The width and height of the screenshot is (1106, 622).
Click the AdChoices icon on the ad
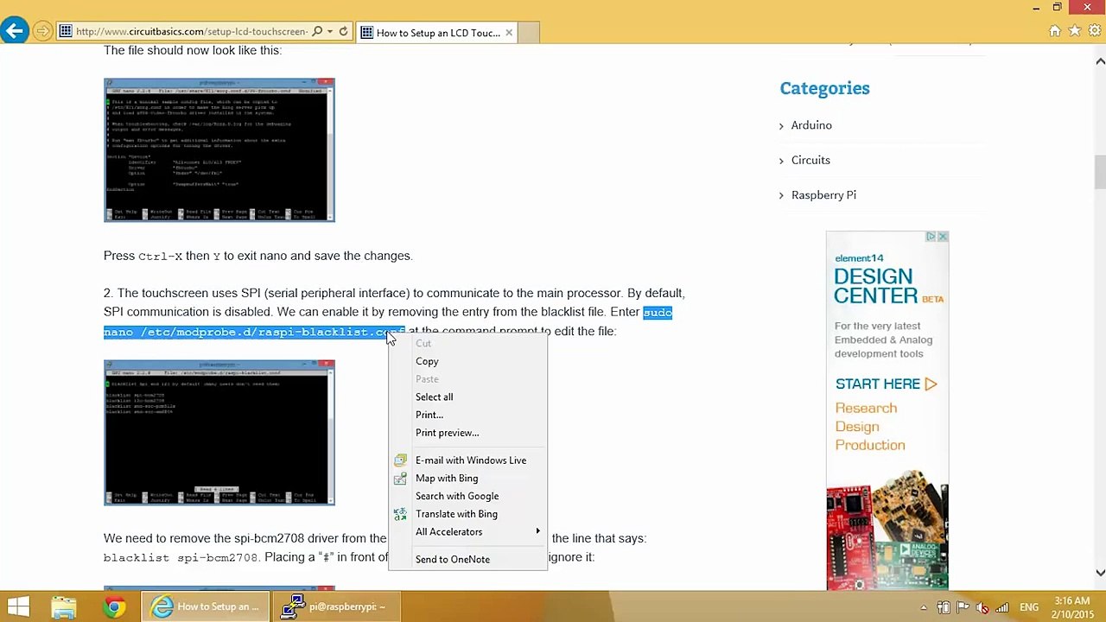coord(931,237)
